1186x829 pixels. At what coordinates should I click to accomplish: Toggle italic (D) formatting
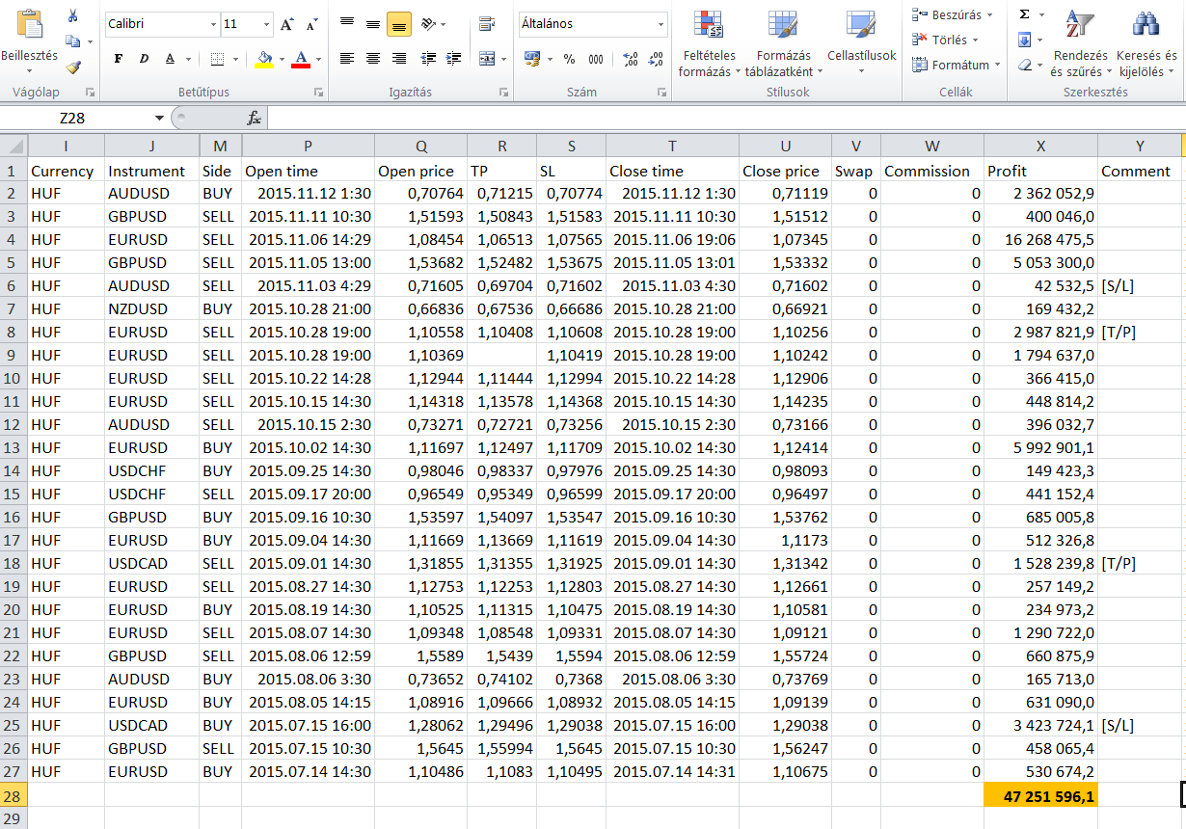coord(145,59)
